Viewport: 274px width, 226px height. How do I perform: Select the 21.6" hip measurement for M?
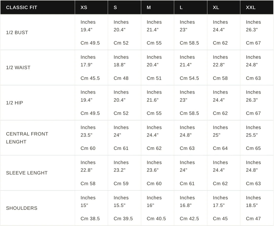coord(152,100)
